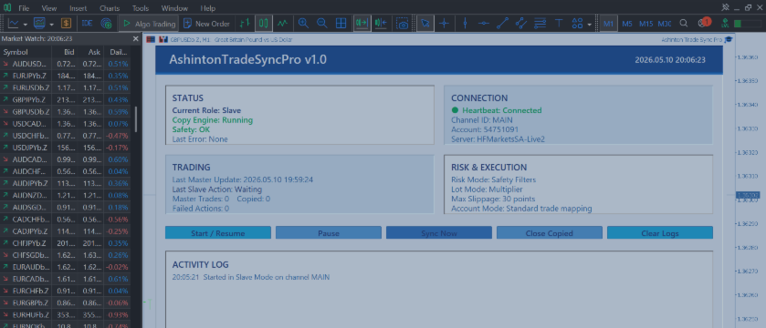This screenshot has height=328, width=766.
Task: Select the AUDNZD row
Action: point(66,196)
